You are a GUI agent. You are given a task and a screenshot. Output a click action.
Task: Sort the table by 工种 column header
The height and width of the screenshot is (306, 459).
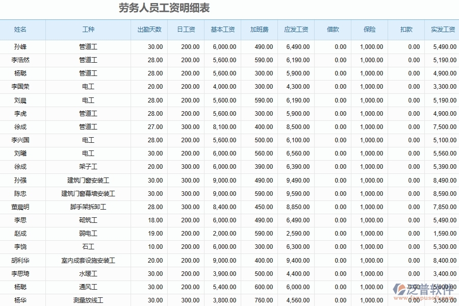[88, 30]
